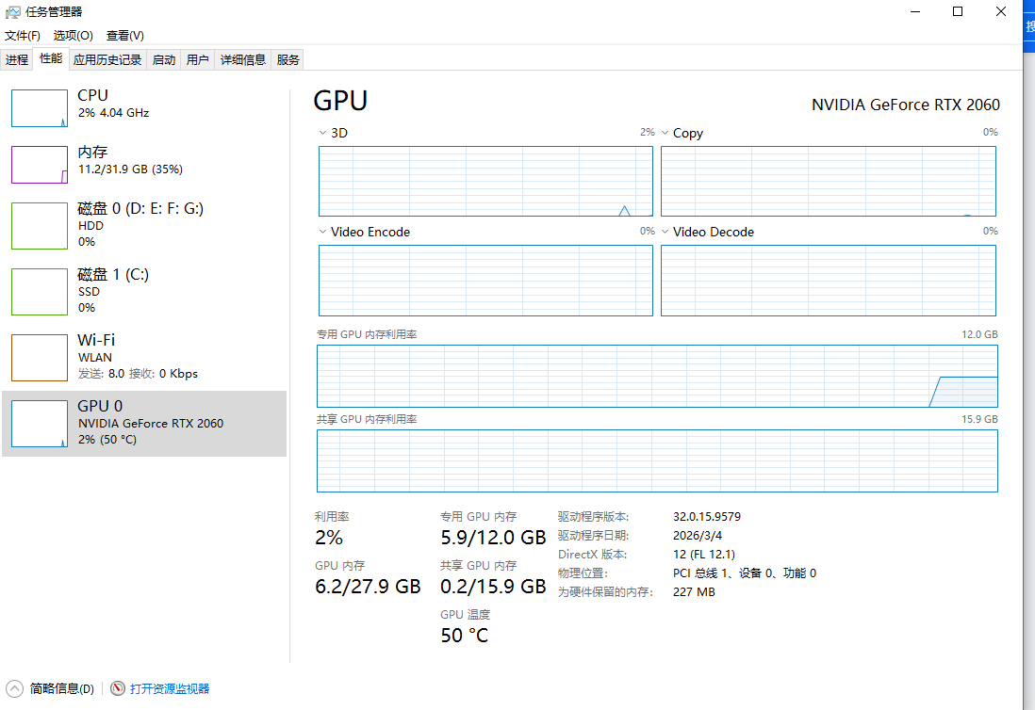The height and width of the screenshot is (710, 1035).
Task: Open the Video Decode engine dropdown
Action: (665, 232)
